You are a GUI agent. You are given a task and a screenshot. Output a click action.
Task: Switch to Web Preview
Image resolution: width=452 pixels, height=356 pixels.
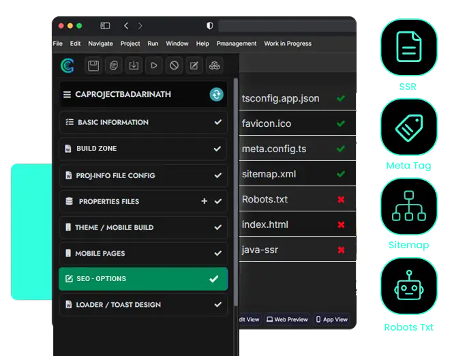(287, 319)
